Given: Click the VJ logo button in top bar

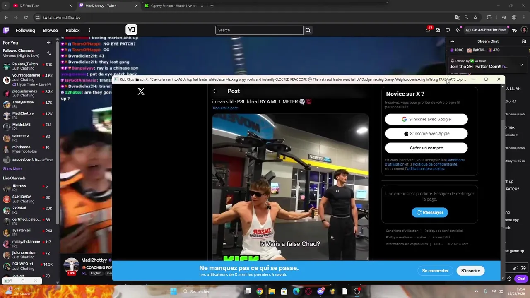Looking at the screenshot, I should coord(132,30).
